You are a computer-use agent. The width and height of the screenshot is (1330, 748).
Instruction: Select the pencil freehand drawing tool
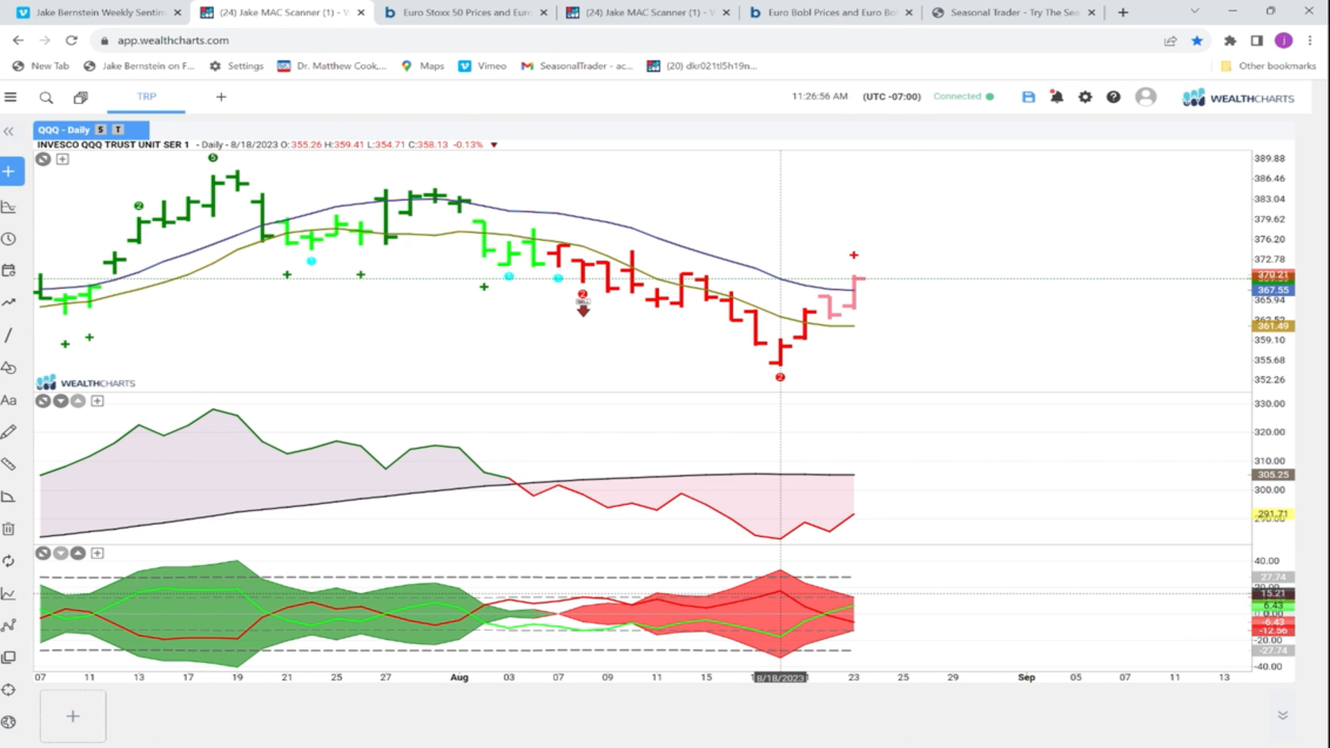[x=8, y=432]
